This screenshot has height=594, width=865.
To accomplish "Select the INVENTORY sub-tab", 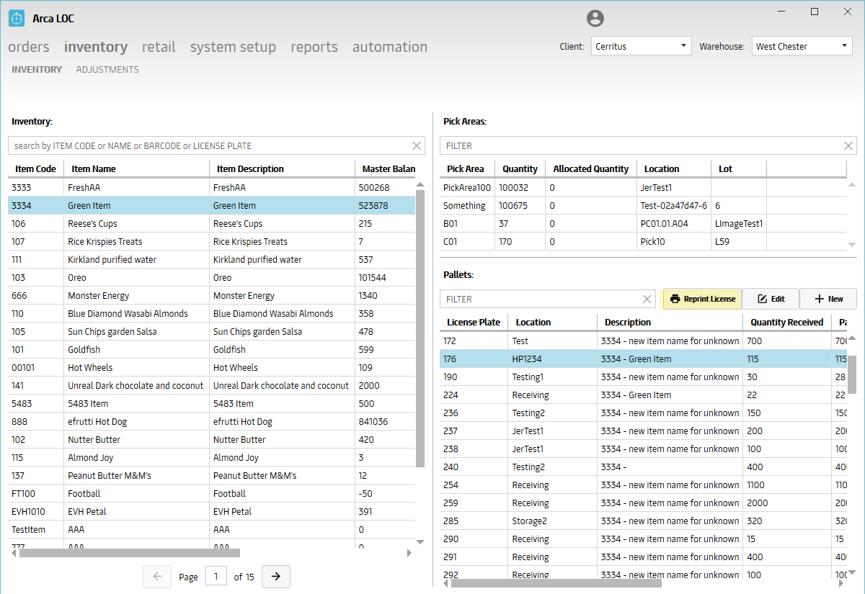I will click(37, 70).
